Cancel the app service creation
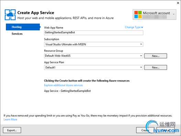The width and height of the screenshot is (181, 136). click(166, 130)
